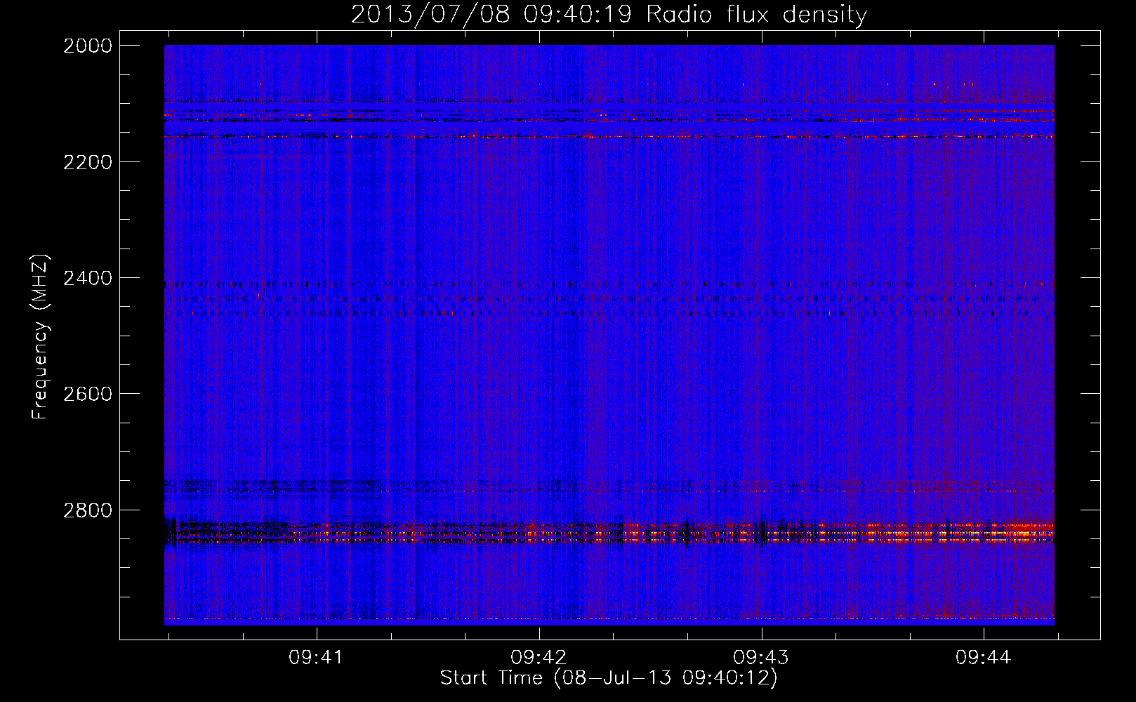Click the '2800' frequency axis label
Screen dimensions: 1136x702
pos(88,510)
